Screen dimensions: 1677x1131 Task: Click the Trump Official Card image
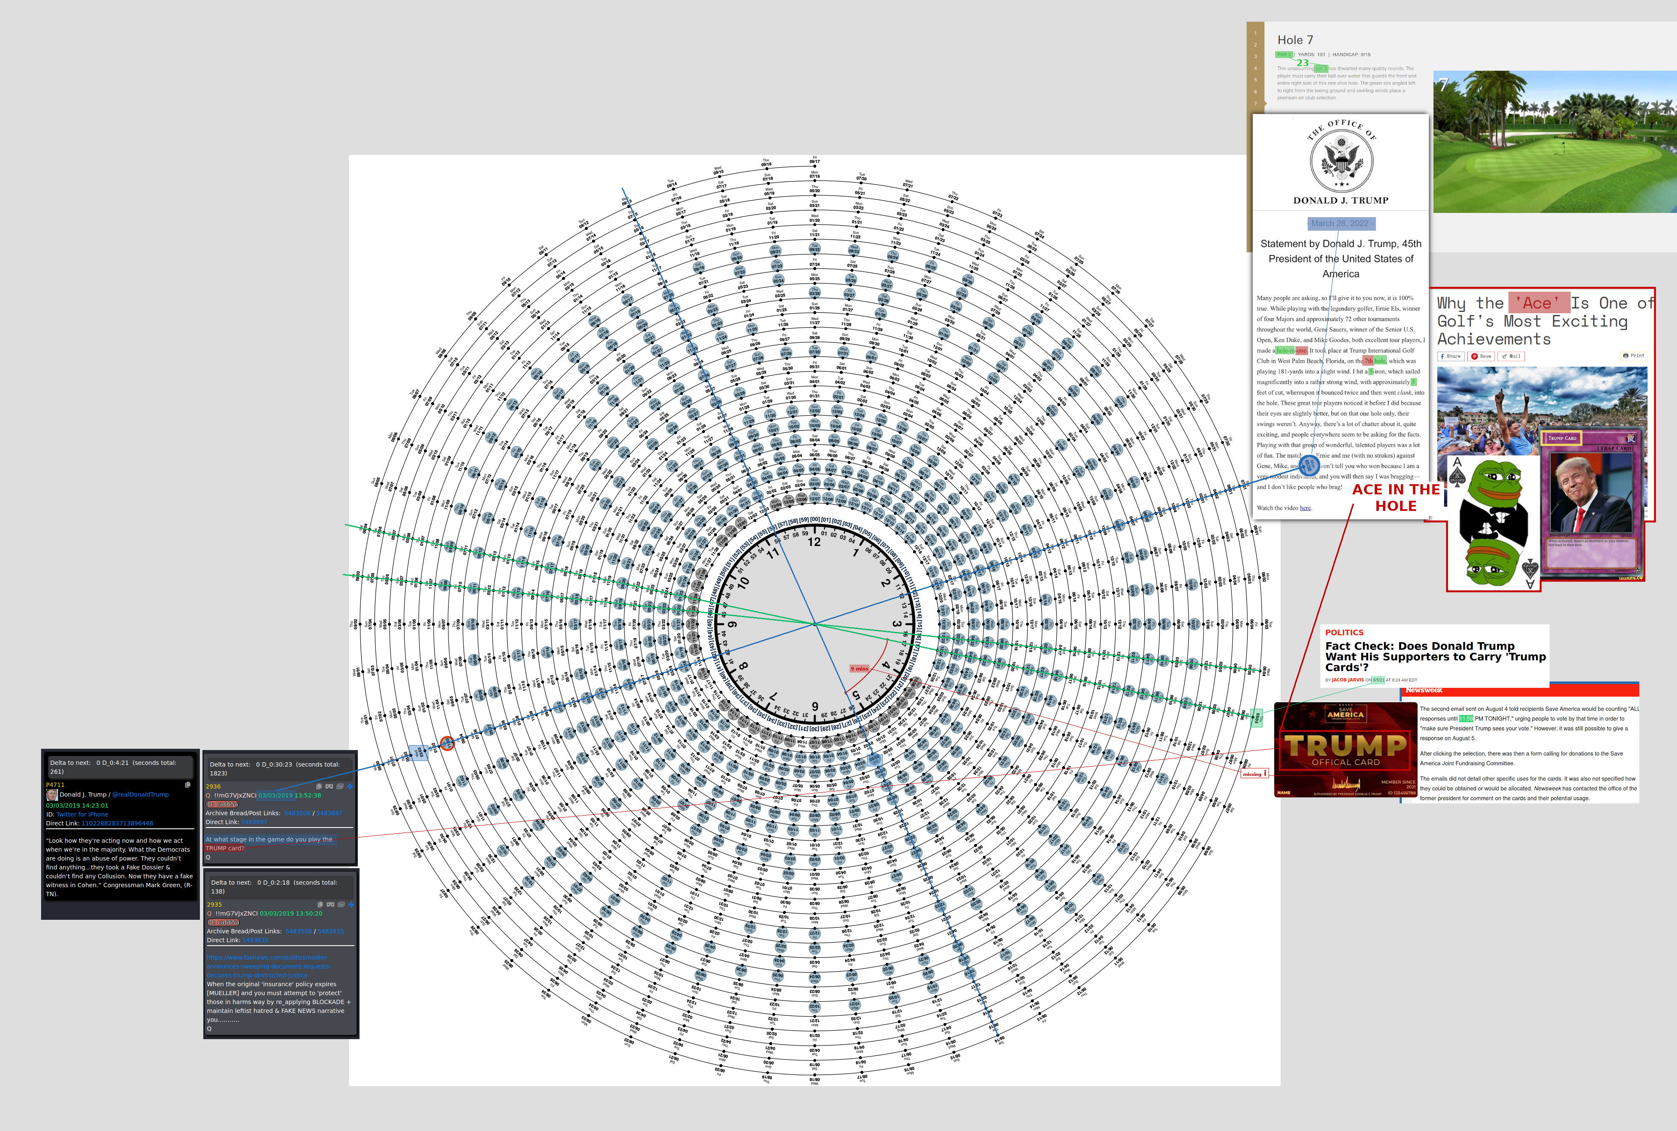point(1346,750)
